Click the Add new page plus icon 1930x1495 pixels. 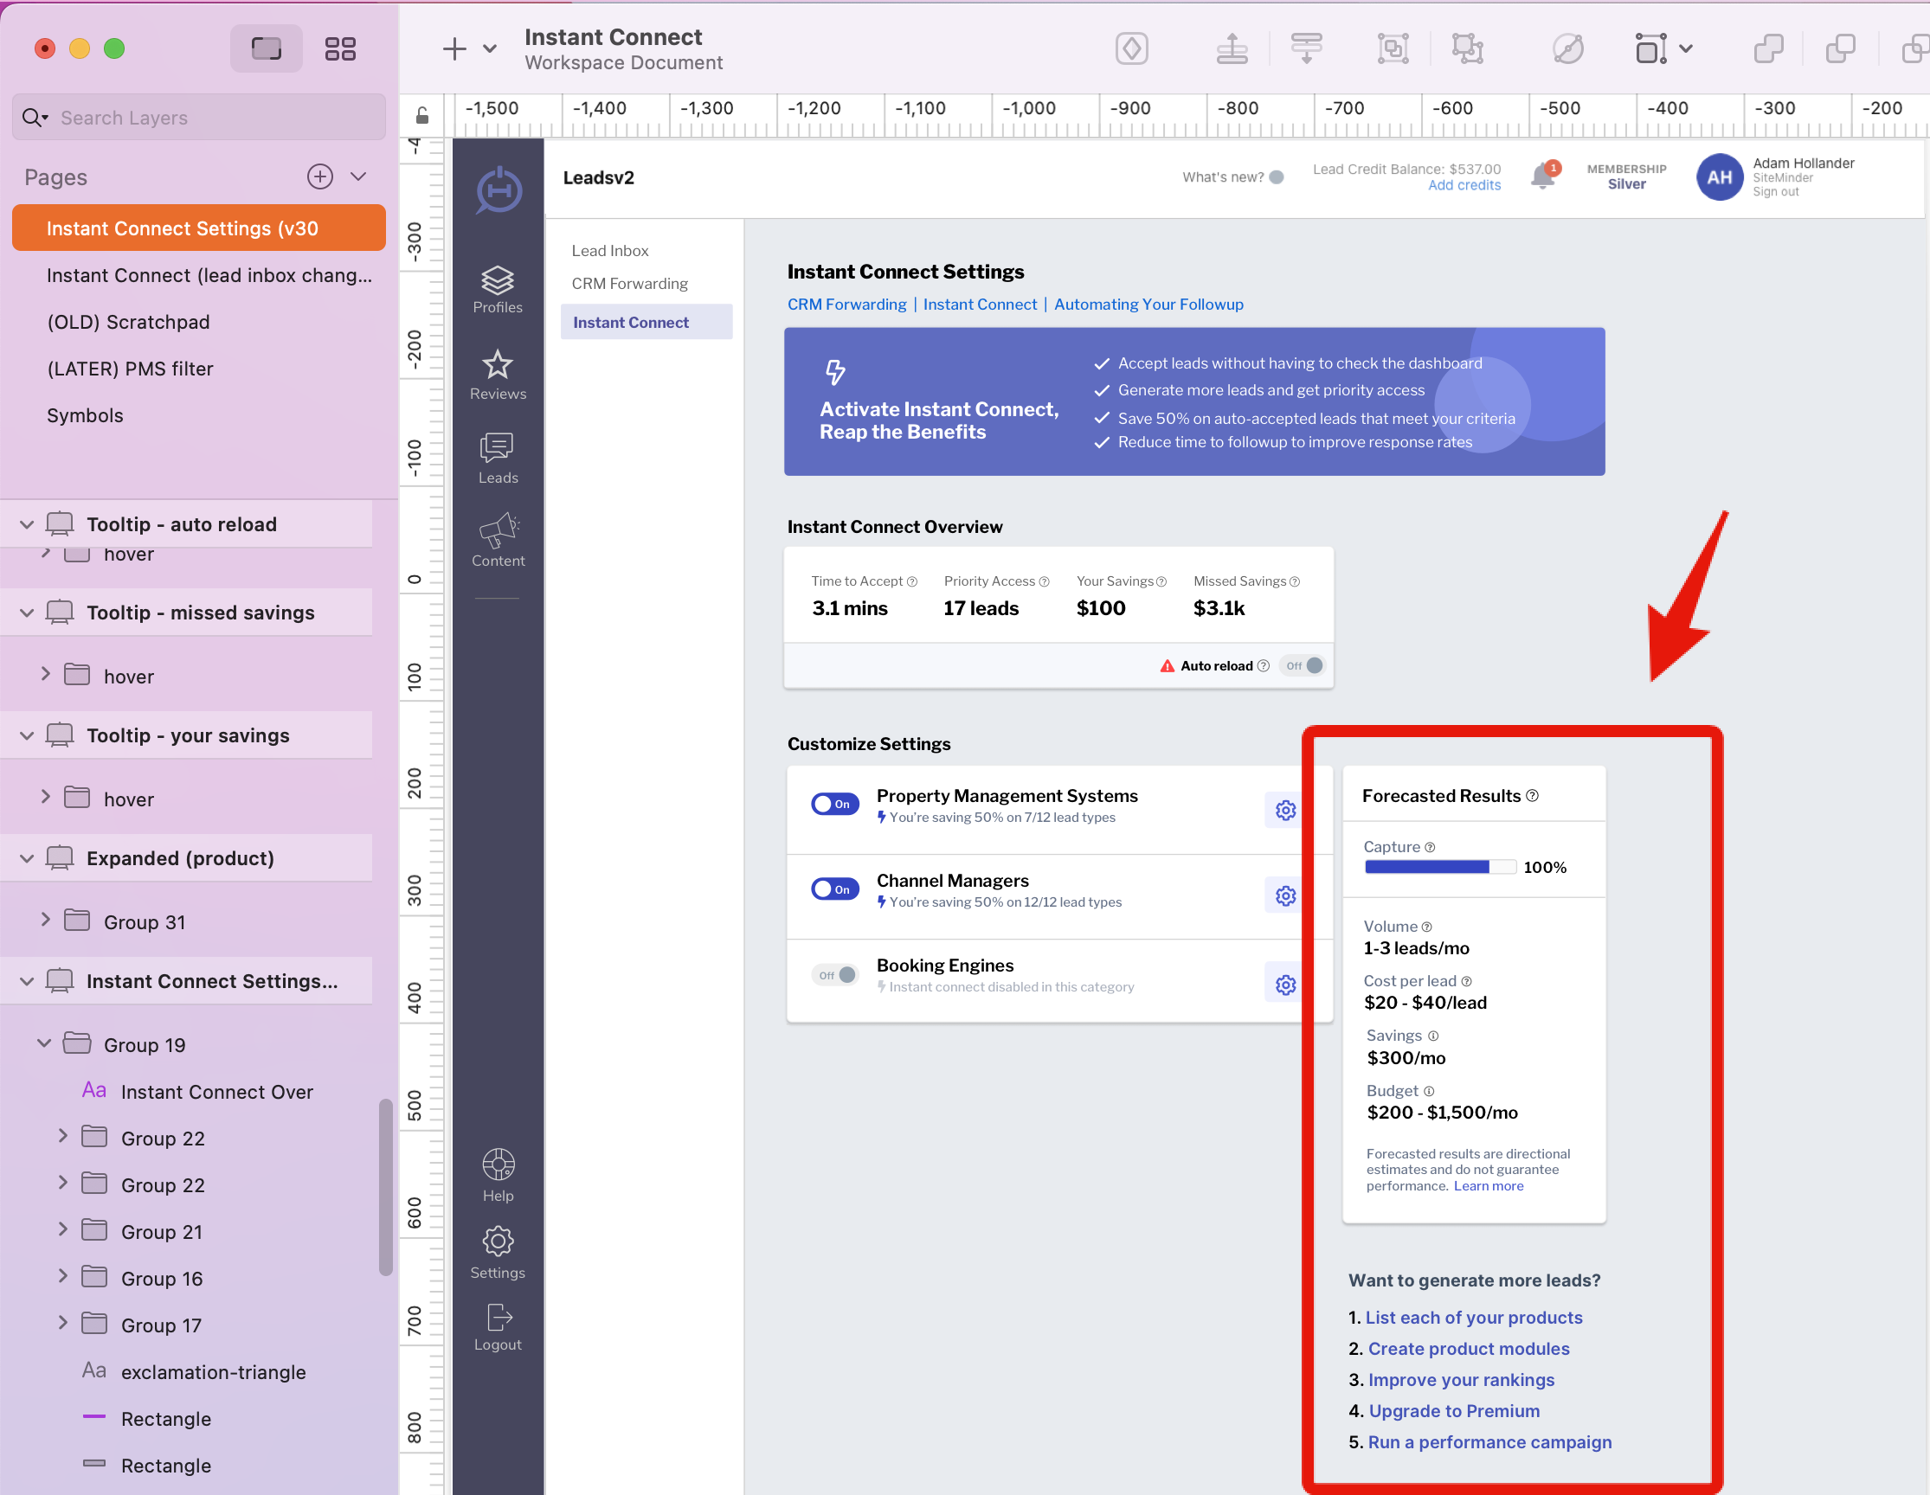(x=320, y=176)
